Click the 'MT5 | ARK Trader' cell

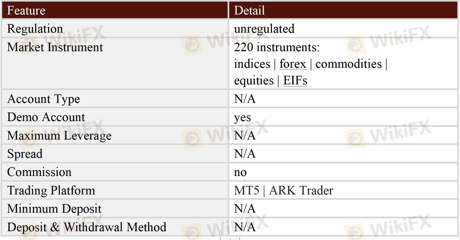coord(283,190)
